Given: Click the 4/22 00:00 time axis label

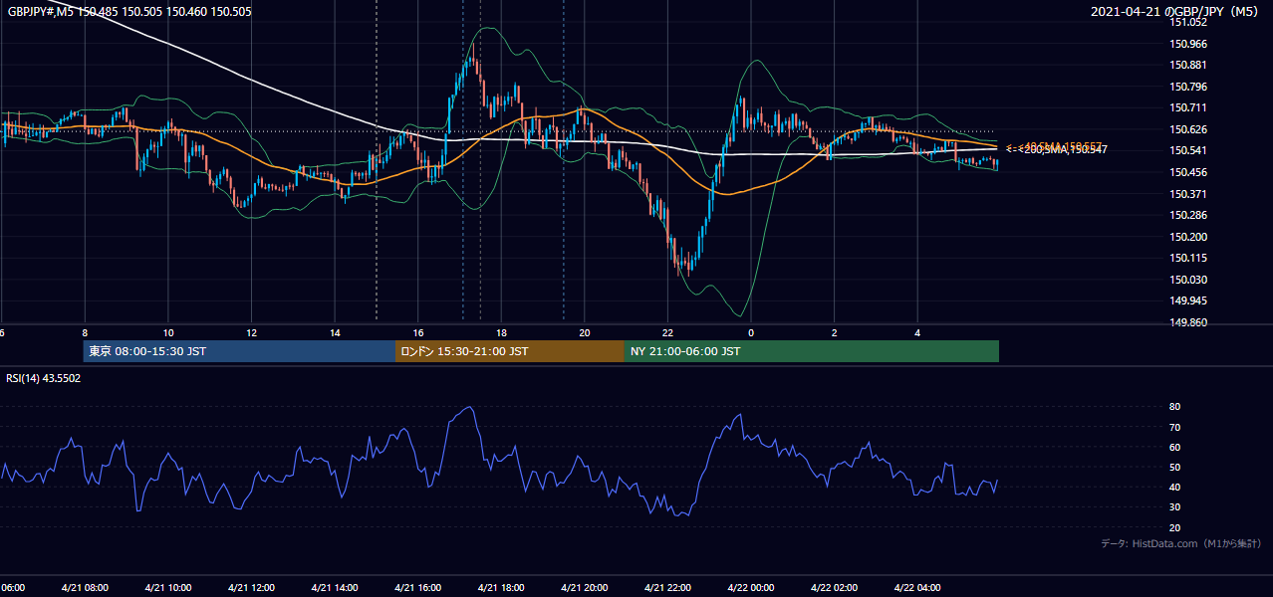Looking at the screenshot, I should coord(751,588).
